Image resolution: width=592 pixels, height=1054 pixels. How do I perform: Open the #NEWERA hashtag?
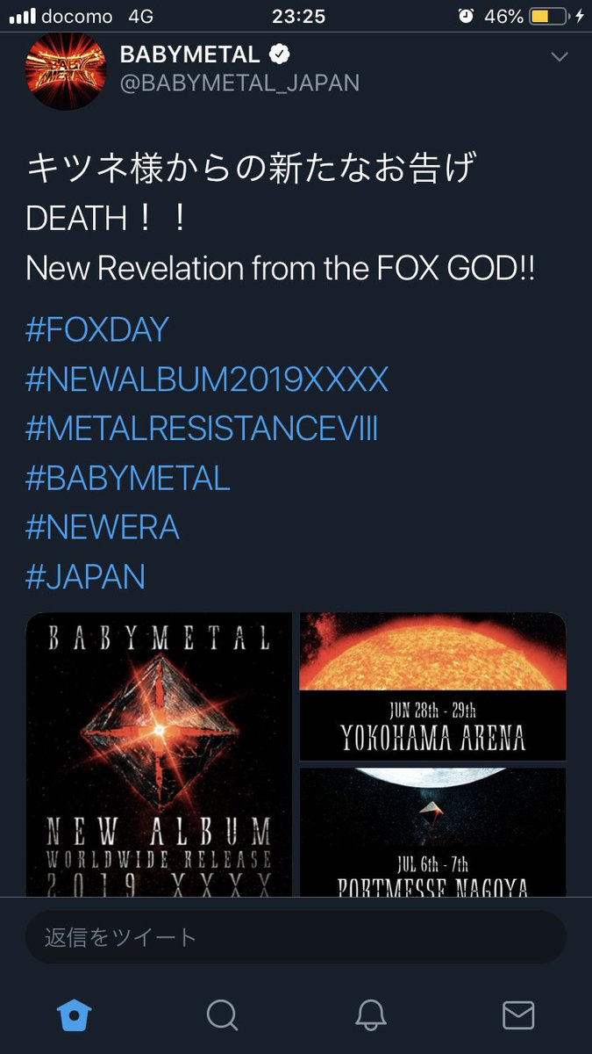click(x=103, y=528)
